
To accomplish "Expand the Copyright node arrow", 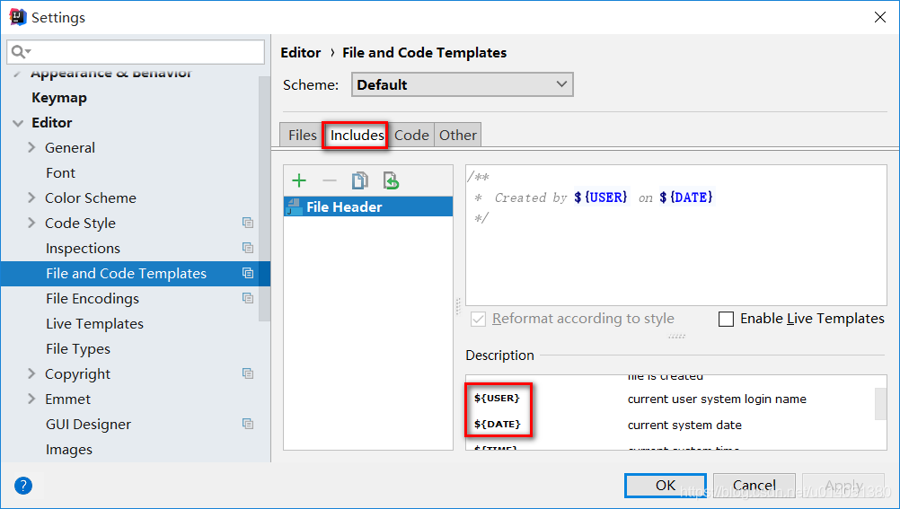I will click(31, 373).
